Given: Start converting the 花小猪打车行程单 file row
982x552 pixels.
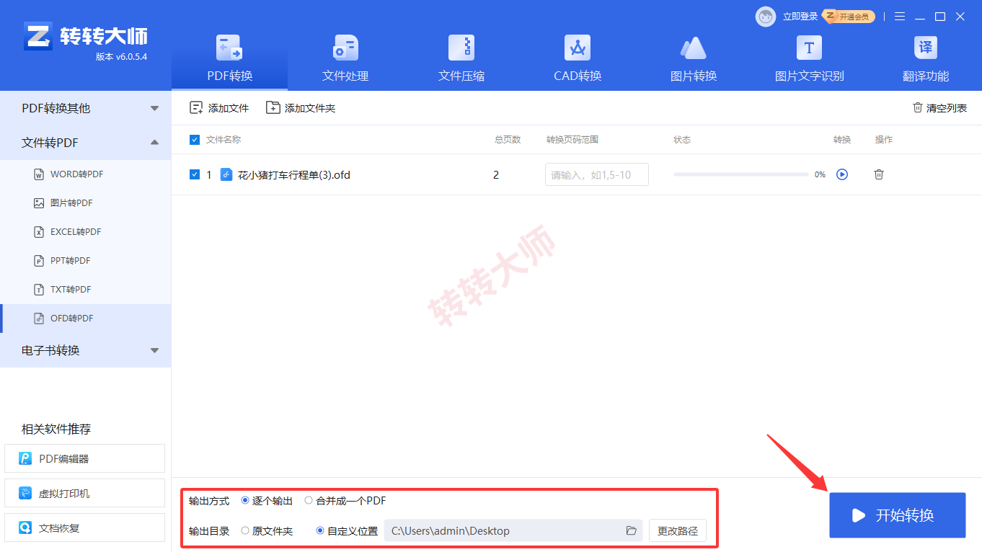Looking at the screenshot, I should pos(842,174).
